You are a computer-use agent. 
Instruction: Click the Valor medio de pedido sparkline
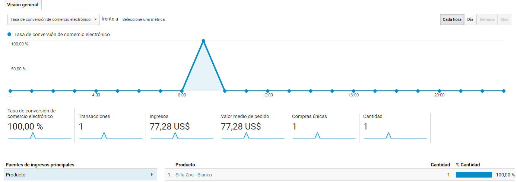point(253,135)
